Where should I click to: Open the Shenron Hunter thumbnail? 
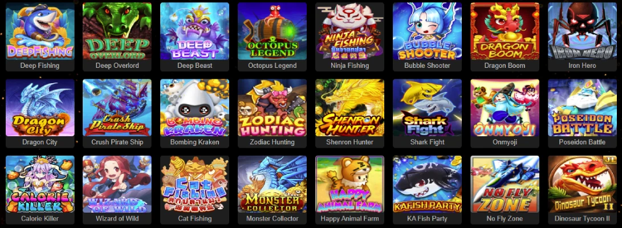pyautogui.click(x=349, y=108)
